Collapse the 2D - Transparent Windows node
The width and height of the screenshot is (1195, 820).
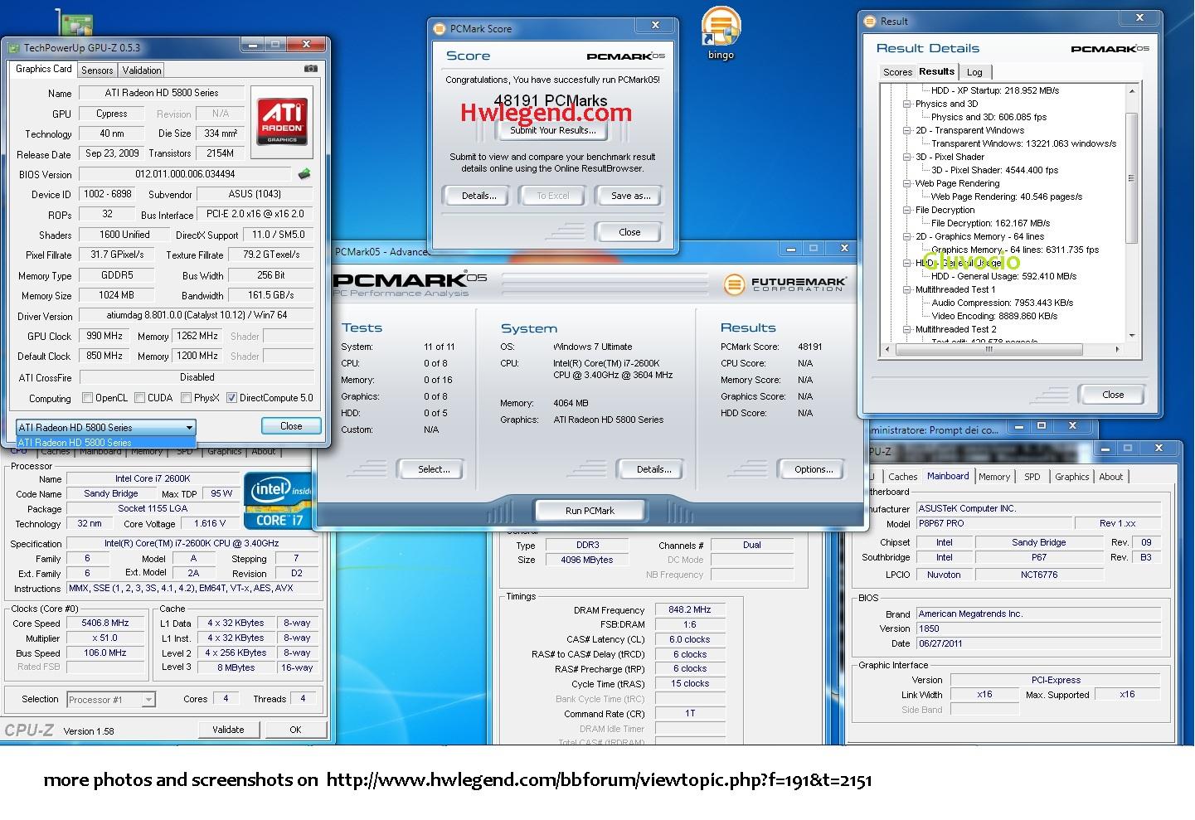point(907,130)
